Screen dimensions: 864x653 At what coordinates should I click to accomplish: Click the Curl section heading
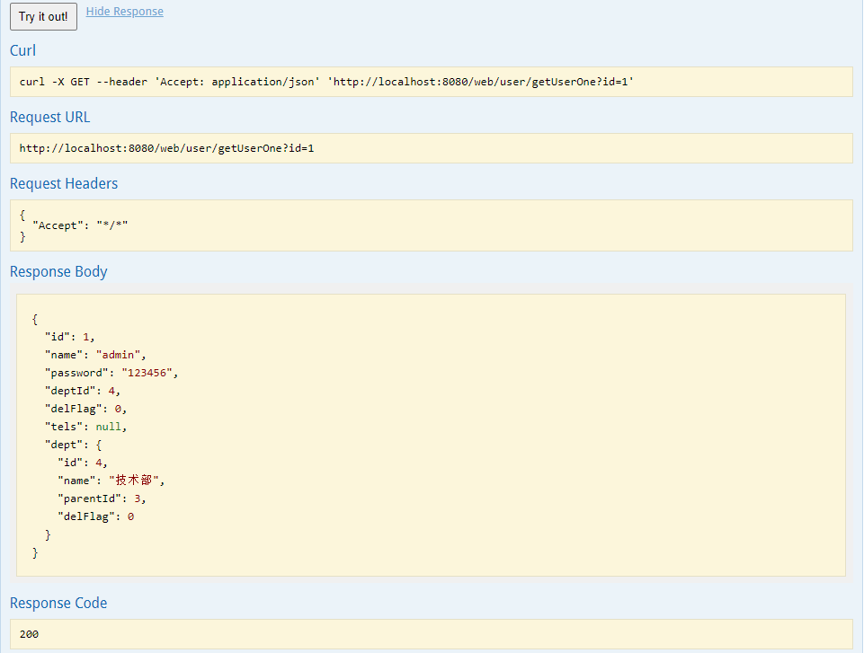(22, 50)
